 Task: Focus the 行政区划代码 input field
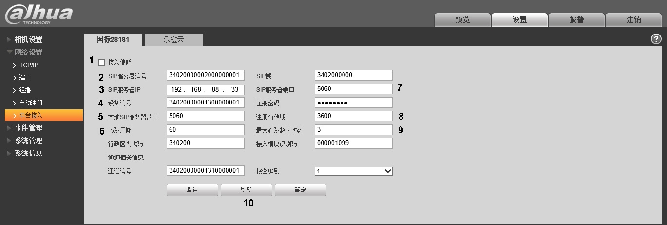(205, 143)
